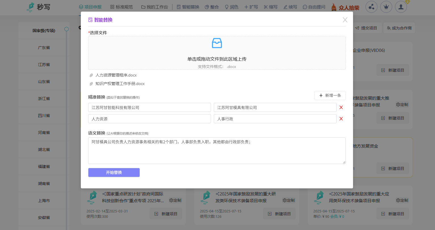Click the 开始替换 button
The image size is (435, 230).
[114, 172]
